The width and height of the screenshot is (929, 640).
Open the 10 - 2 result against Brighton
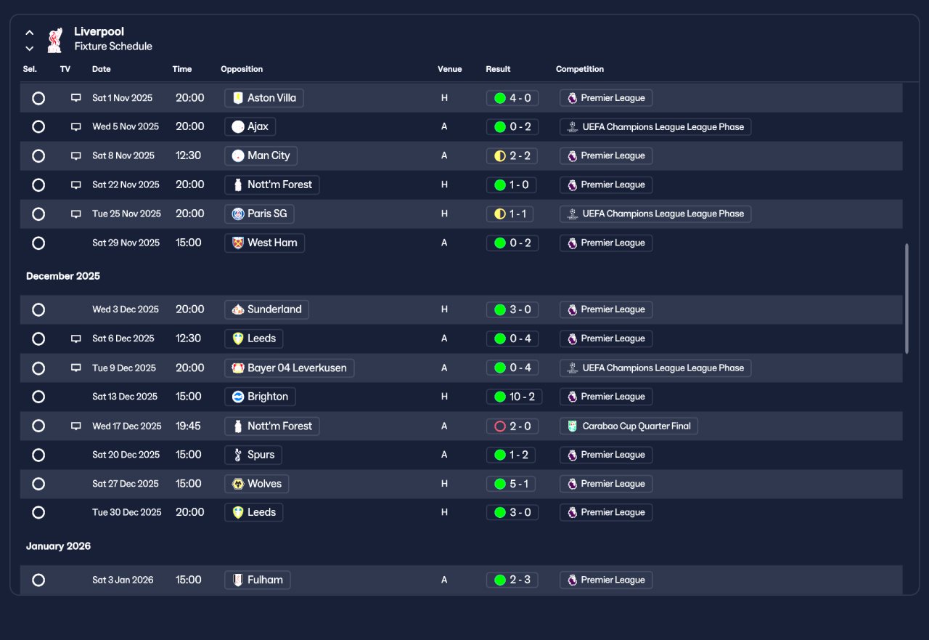tap(514, 397)
